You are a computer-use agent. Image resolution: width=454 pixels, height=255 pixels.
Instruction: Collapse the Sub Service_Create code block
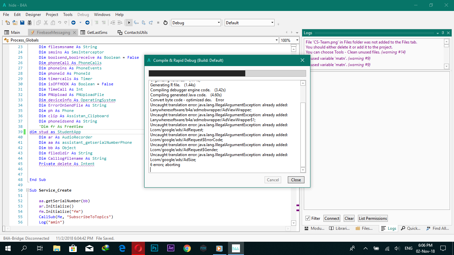click(27, 190)
